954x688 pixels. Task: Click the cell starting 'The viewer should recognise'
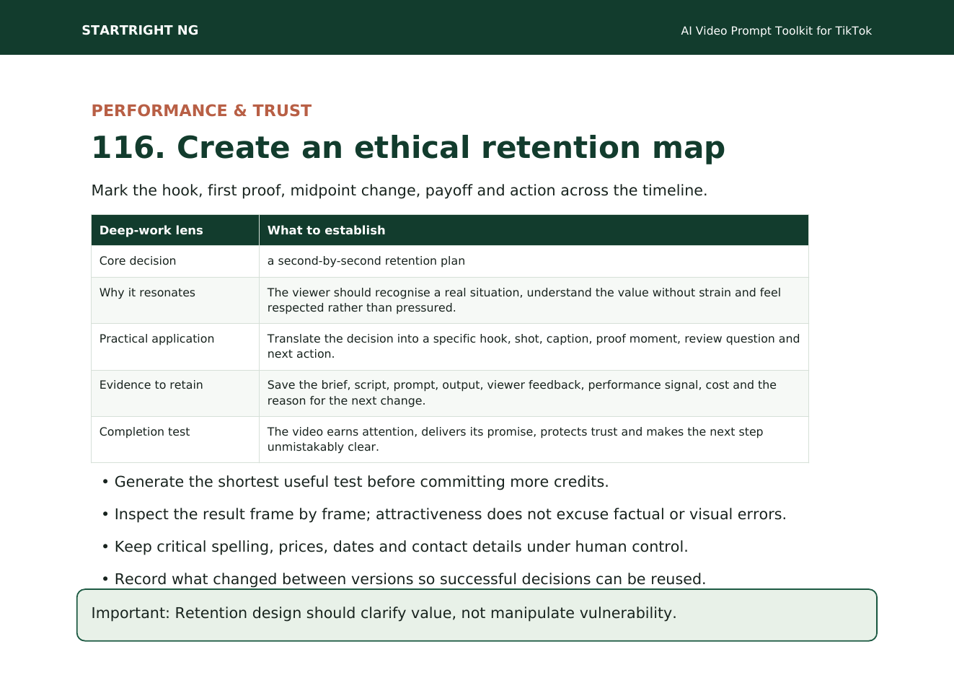[534, 300]
